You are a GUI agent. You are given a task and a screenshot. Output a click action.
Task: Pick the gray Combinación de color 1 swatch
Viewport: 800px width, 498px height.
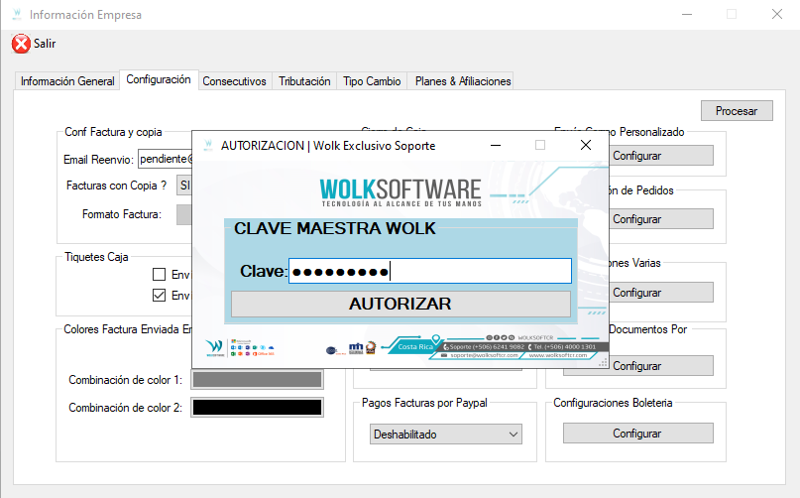(x=257, y=380)
